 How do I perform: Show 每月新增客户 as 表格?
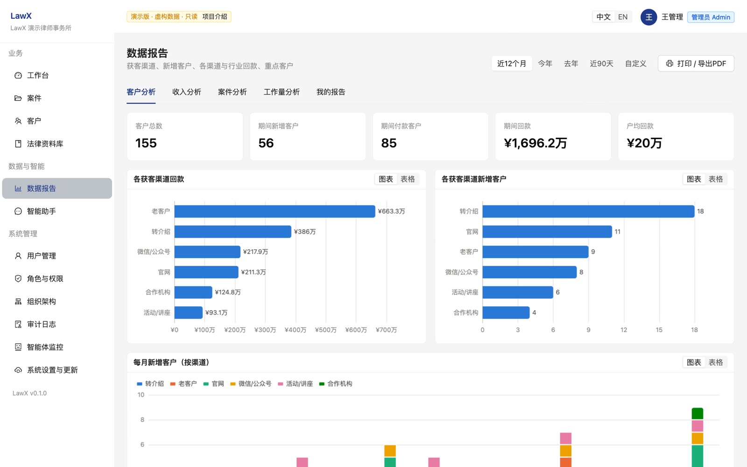[x=716, y=362]
